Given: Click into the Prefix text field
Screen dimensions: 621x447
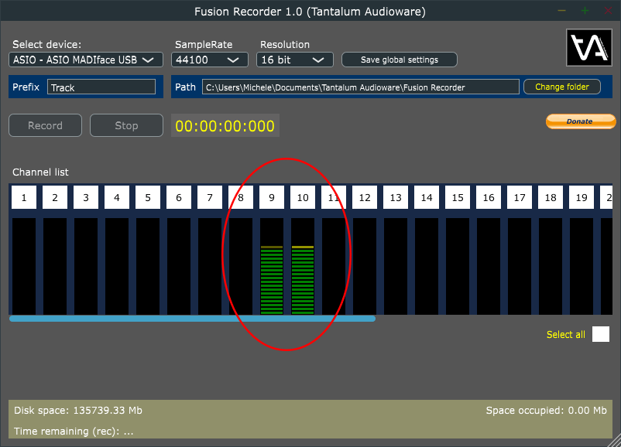Looking at the screenshot, I should 101,87.
